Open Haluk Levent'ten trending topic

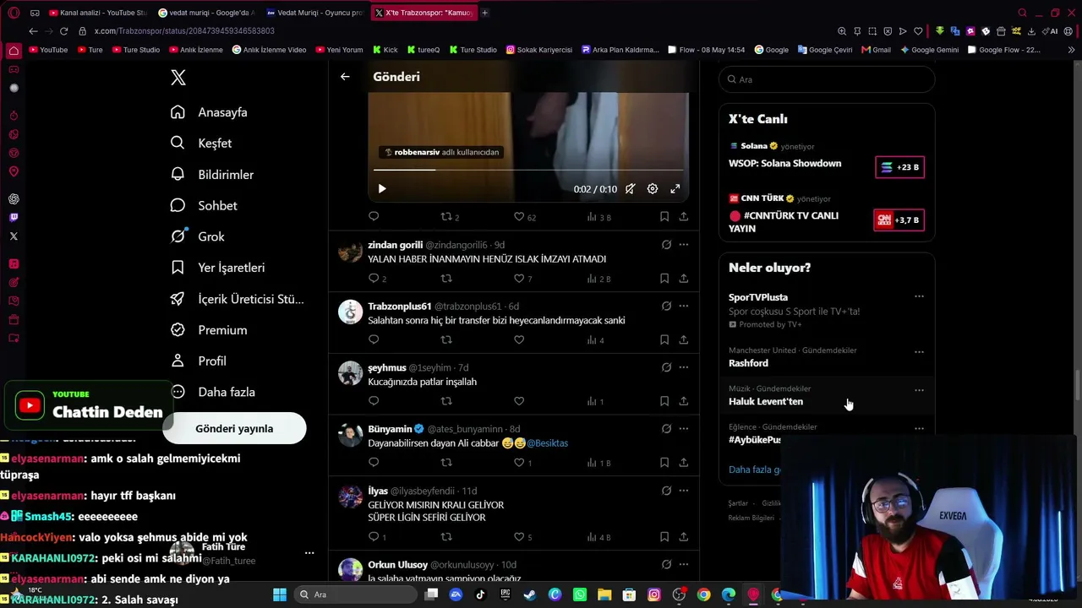point(766,402)
